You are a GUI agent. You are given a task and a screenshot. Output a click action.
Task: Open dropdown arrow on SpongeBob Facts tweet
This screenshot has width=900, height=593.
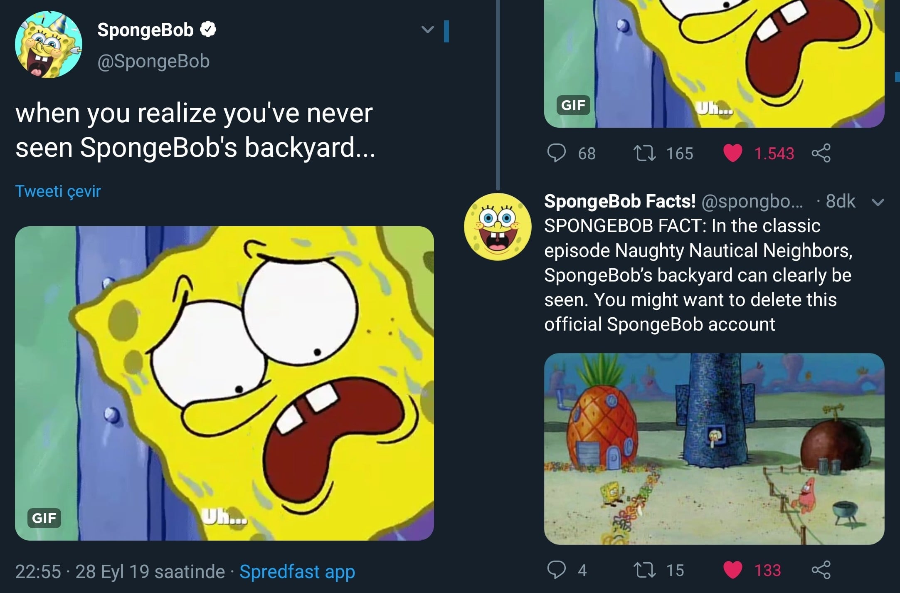click(878, 203)
